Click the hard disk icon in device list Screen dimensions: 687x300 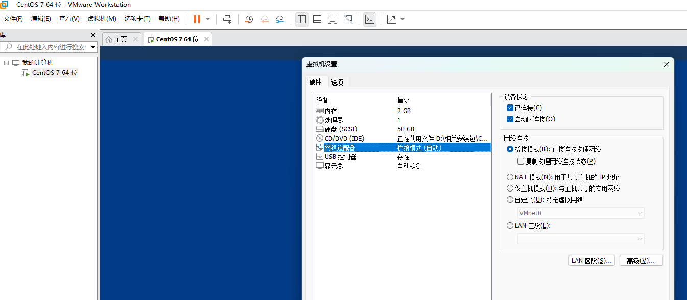point(320,129)
